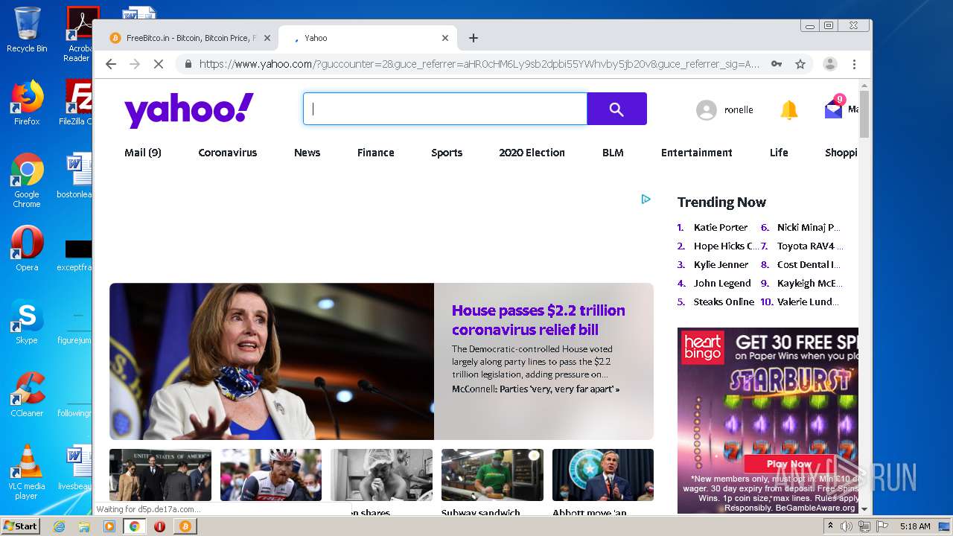Open 2020 Election section

[532, 153]
